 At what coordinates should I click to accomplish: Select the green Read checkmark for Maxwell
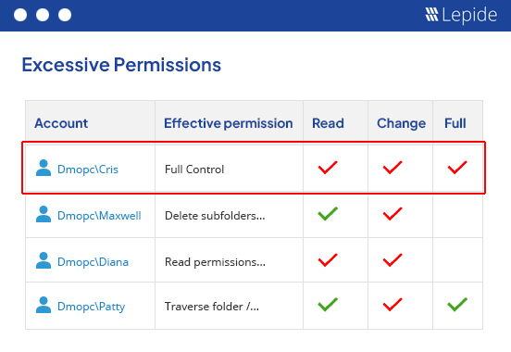pyautogui.click(x=328, y=214)
